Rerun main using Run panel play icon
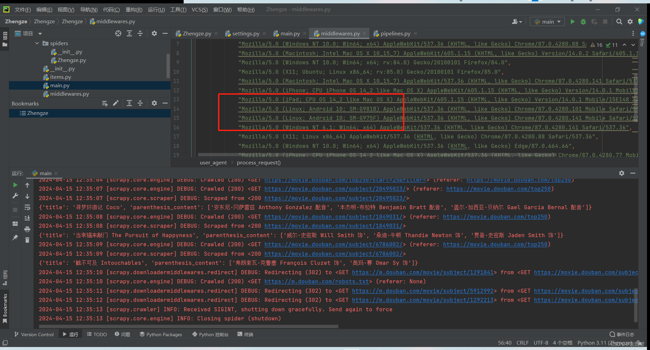Screen dimensions: 650x350 tap(15, 185)
